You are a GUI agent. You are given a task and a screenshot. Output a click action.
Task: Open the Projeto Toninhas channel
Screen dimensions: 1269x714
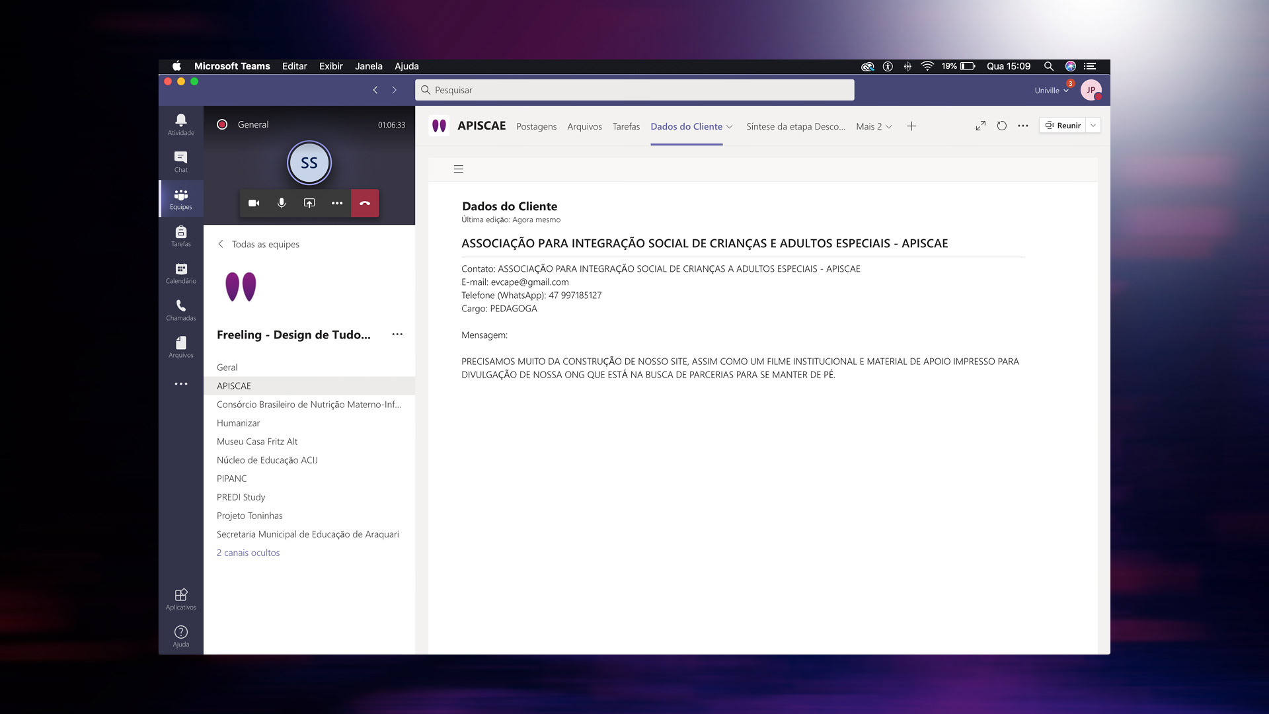coord(309,516)
